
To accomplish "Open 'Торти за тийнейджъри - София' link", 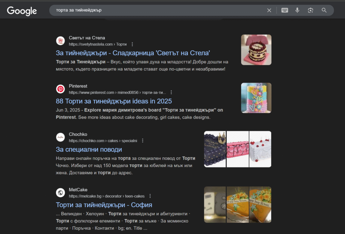I will tap(104, 205).
